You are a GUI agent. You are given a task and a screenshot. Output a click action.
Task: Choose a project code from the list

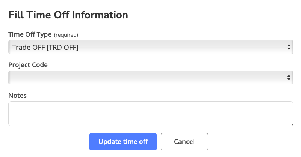(x=150, y=78)
